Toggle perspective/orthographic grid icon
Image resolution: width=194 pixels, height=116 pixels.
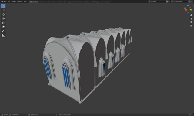coord(191,26)
